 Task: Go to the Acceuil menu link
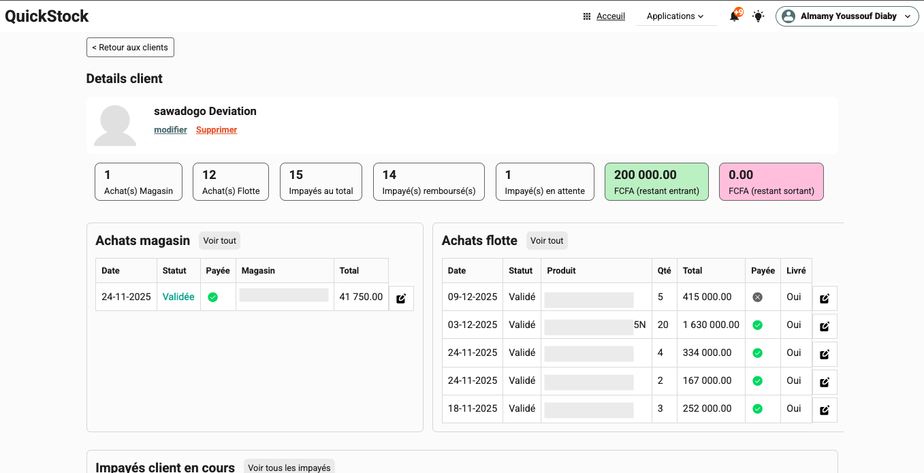click(x=610, y=16)
